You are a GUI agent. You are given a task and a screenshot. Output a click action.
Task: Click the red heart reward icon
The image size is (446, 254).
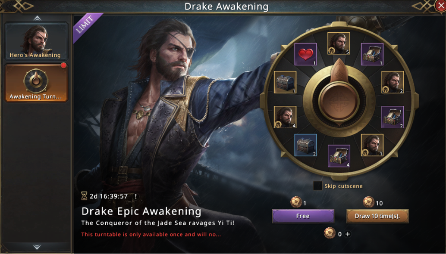305,54
